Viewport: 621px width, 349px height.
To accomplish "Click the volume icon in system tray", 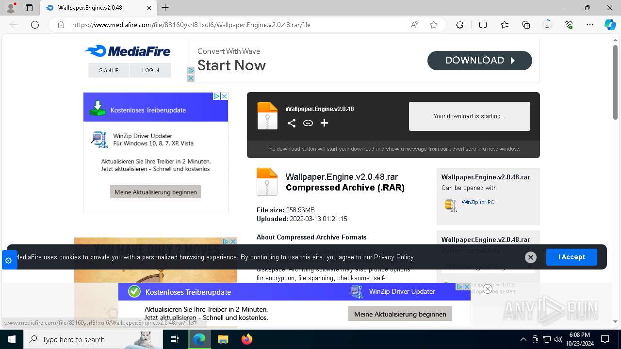I will point(558,339).
